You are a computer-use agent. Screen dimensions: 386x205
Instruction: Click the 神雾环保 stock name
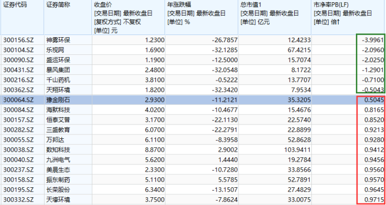tap(58, 40)
